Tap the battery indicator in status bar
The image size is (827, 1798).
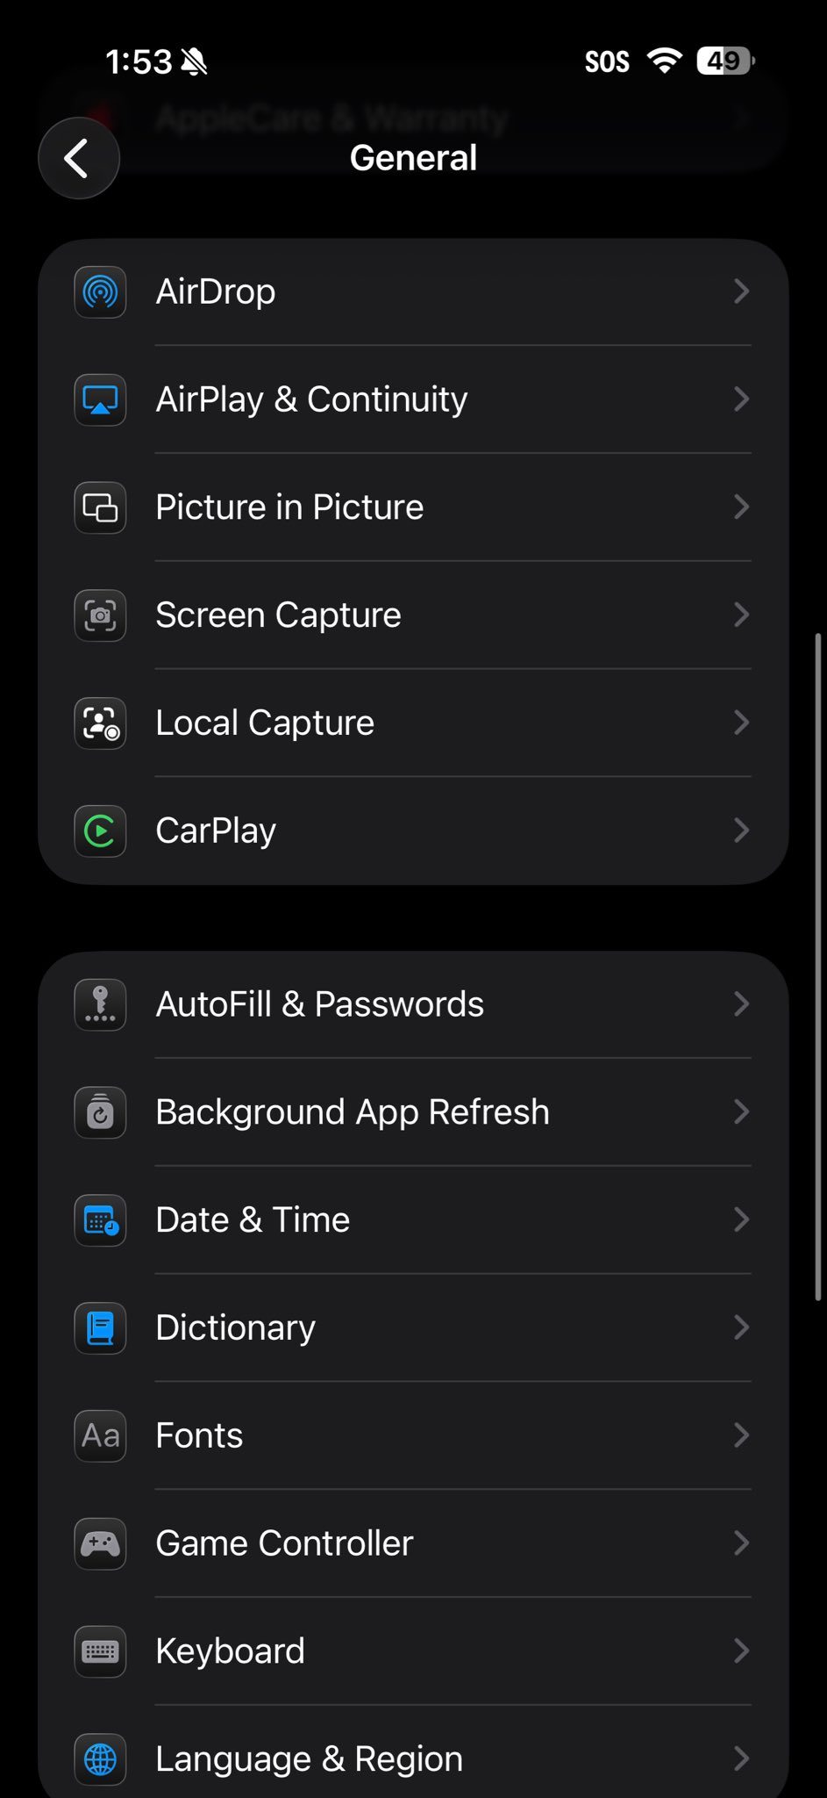coord(725,61)
